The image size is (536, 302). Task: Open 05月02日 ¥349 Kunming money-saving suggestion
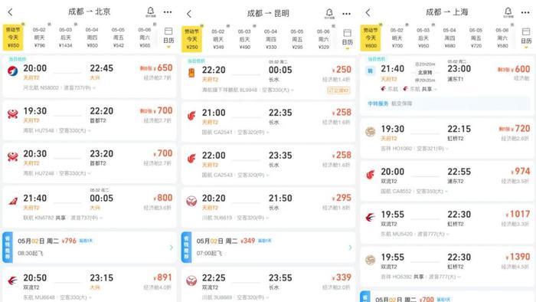[x=268, y=247]
